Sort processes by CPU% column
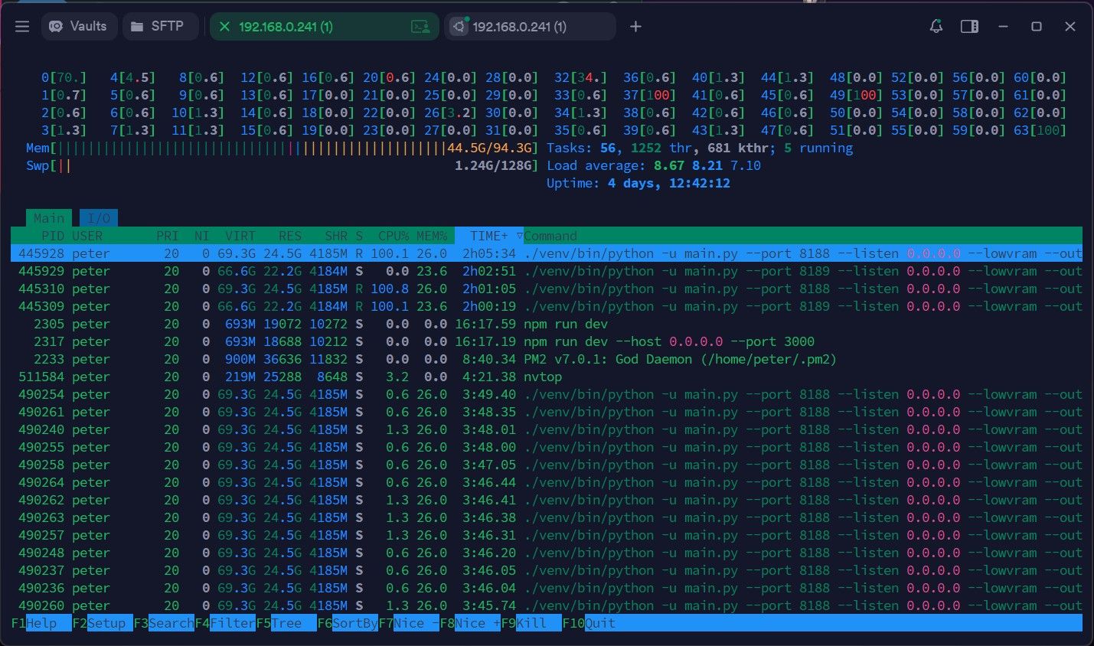This screenshot has height=646, width=1094. click(x=394, y=236)
